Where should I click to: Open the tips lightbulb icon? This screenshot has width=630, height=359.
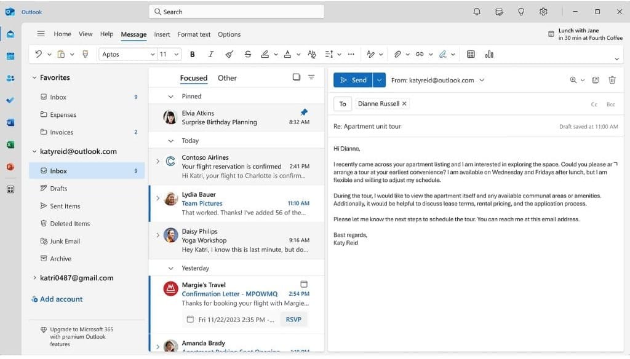point(521,12)
